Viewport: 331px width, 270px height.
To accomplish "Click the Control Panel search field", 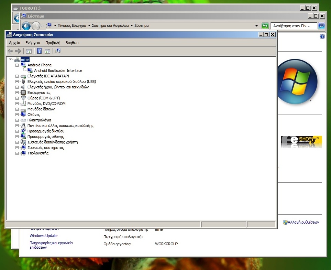I will [x=294, y=26].
